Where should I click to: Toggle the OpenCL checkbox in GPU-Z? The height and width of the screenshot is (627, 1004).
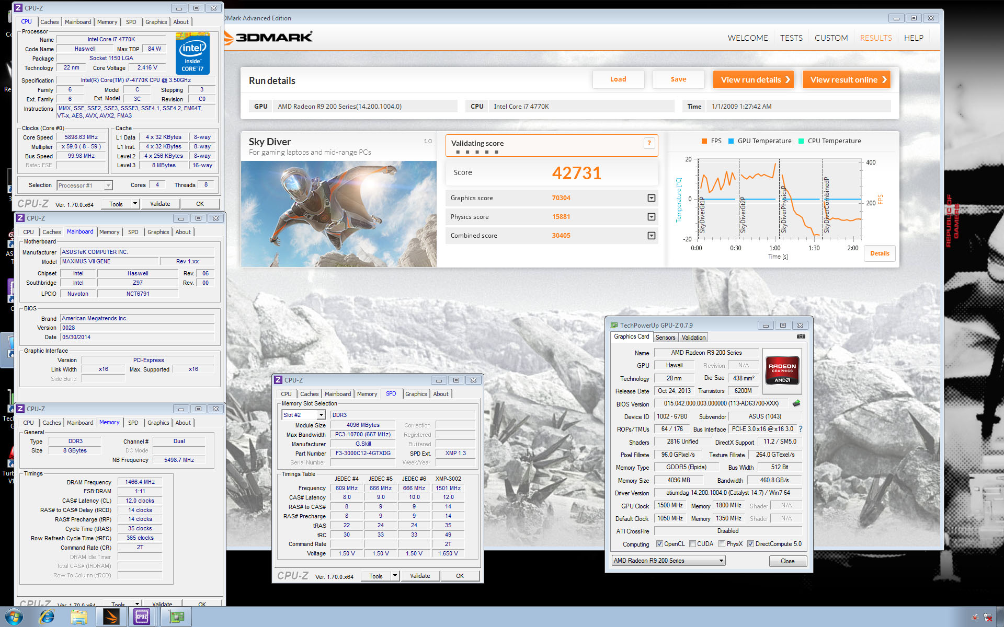(x=660, y=544)
